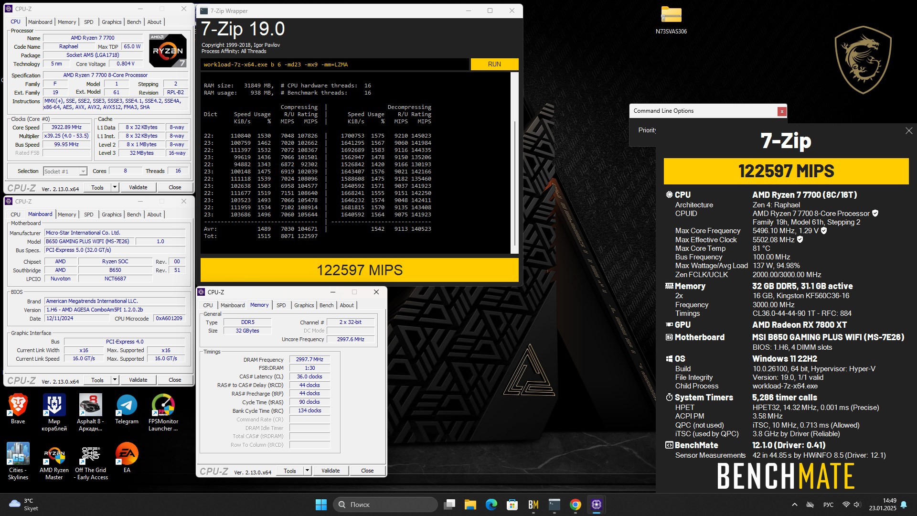
Task: Open the FPSMonitor Launcher desktop icon
Action: coord(163,412)
